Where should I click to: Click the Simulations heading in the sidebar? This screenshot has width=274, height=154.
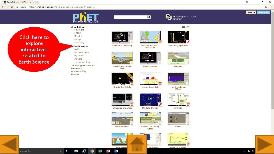point(78,27)
